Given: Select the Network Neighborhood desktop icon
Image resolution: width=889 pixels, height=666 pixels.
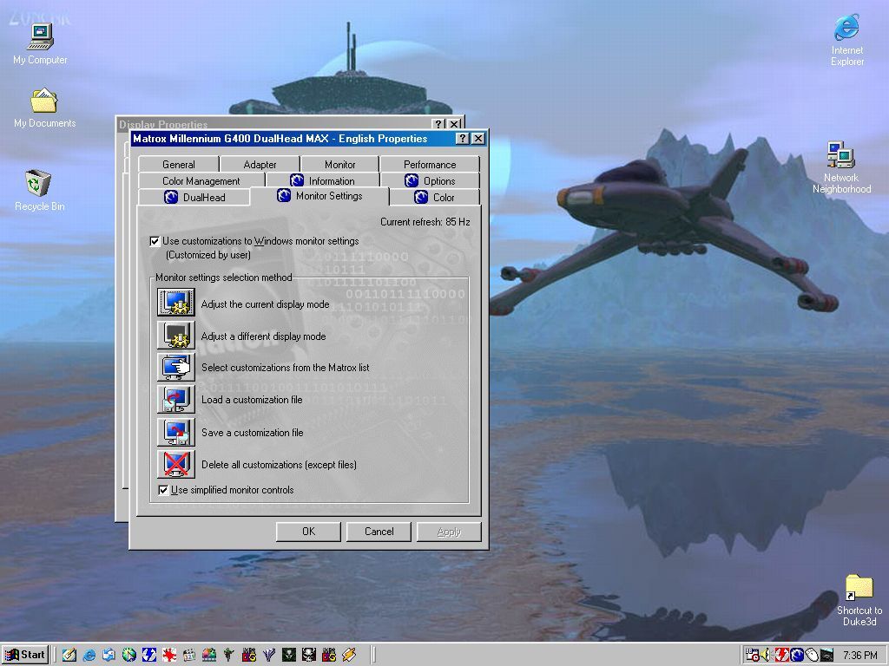Looking at the screenshot, I should coord(840,157).
